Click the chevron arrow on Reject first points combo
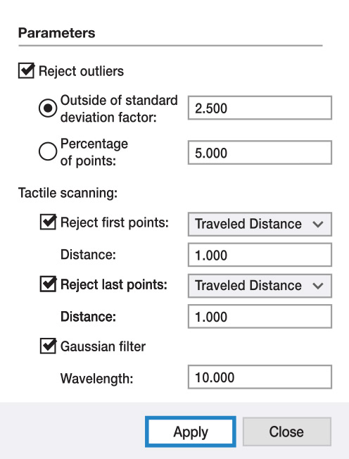 (318, 225)
